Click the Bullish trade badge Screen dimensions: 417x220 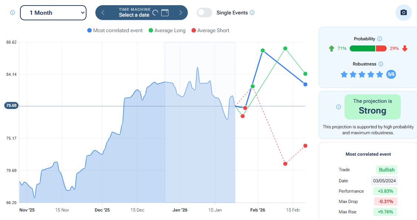click(386, 170)
